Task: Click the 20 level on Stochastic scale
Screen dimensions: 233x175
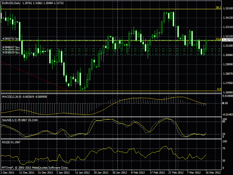Action: [x=224, y=134]
